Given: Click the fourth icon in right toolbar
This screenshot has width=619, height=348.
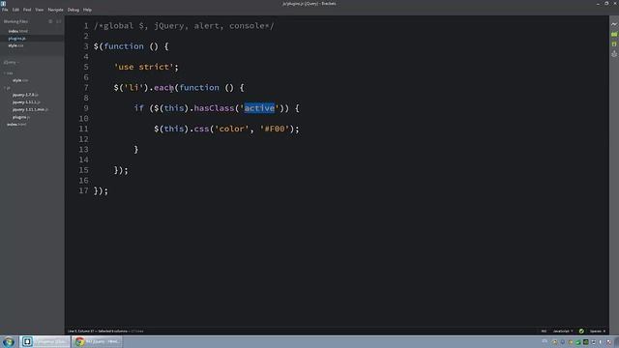Looking at the screenshot, I should (x=614, y=54).
